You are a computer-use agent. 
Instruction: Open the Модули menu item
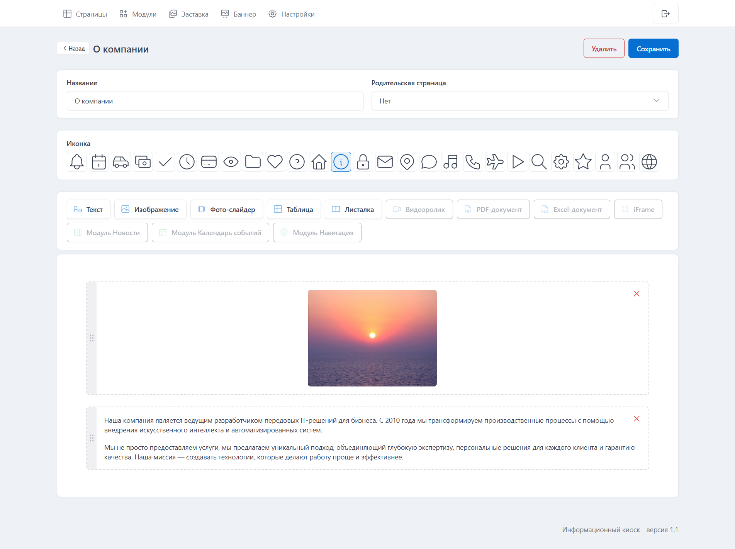(138, 14)
